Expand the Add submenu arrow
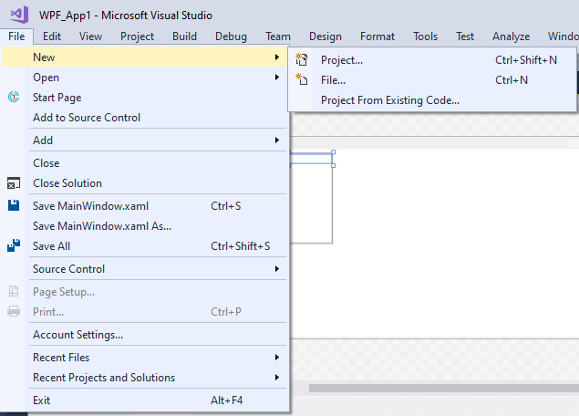This screenshot has width=579, height=416. tap(276, 140)
